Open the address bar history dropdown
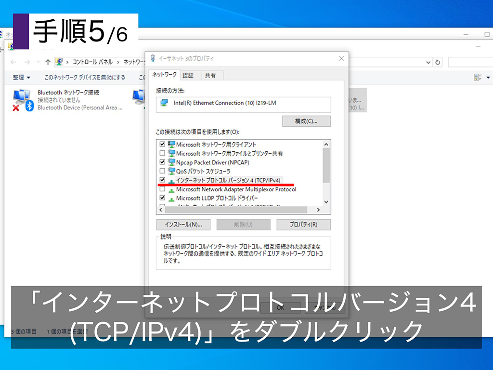The width and height of the screenshot is (493, 370). [429, 62]
